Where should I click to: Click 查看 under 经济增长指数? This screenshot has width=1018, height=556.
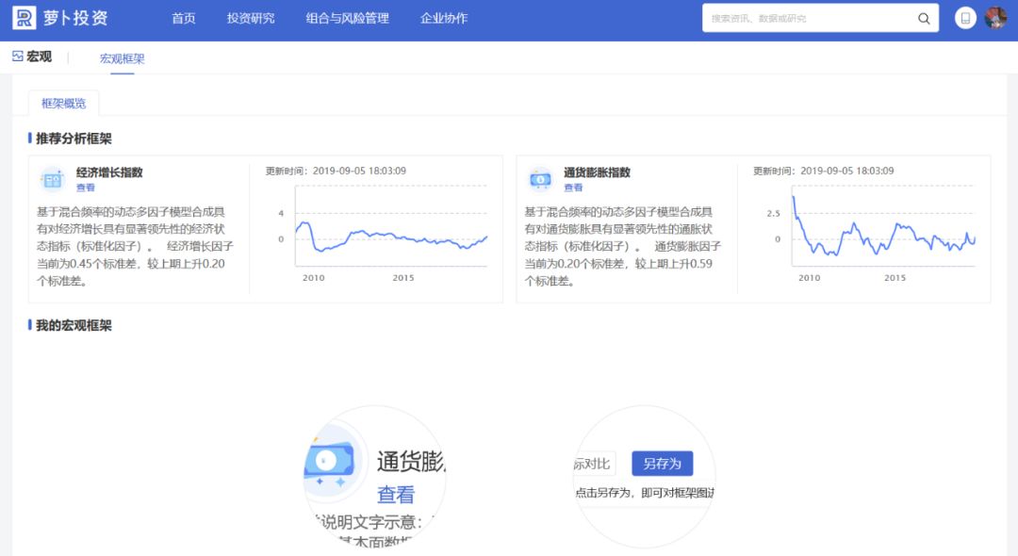(x=86, y=188)
